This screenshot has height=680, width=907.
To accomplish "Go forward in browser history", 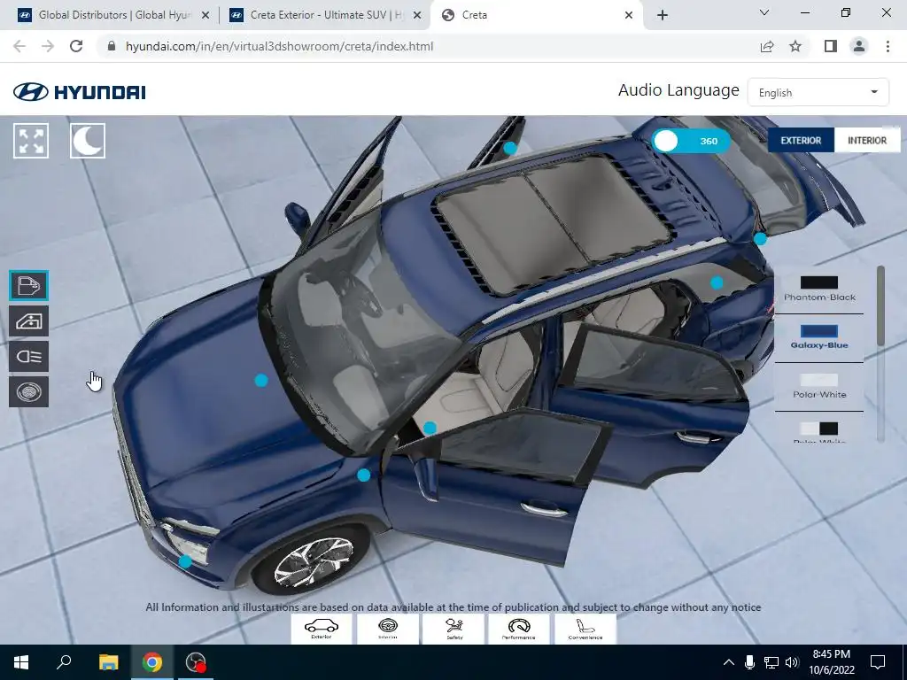I will 48,46.
